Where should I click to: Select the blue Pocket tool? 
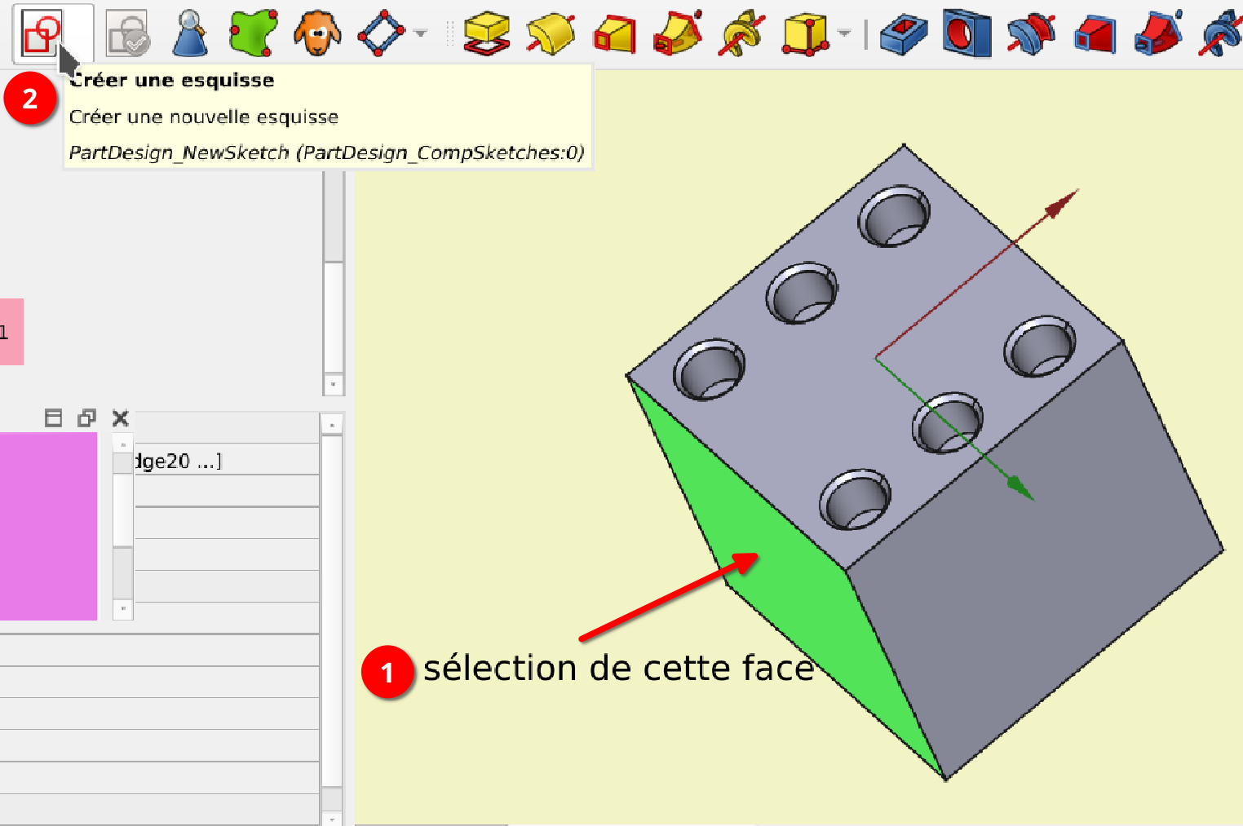coord(904,34)
